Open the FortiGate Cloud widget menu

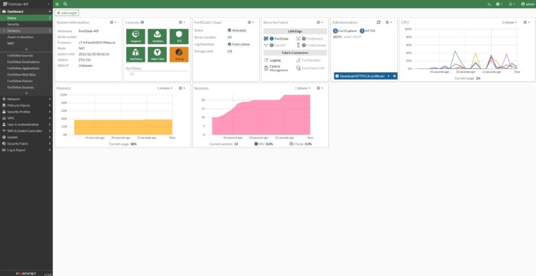coord(251,22)
